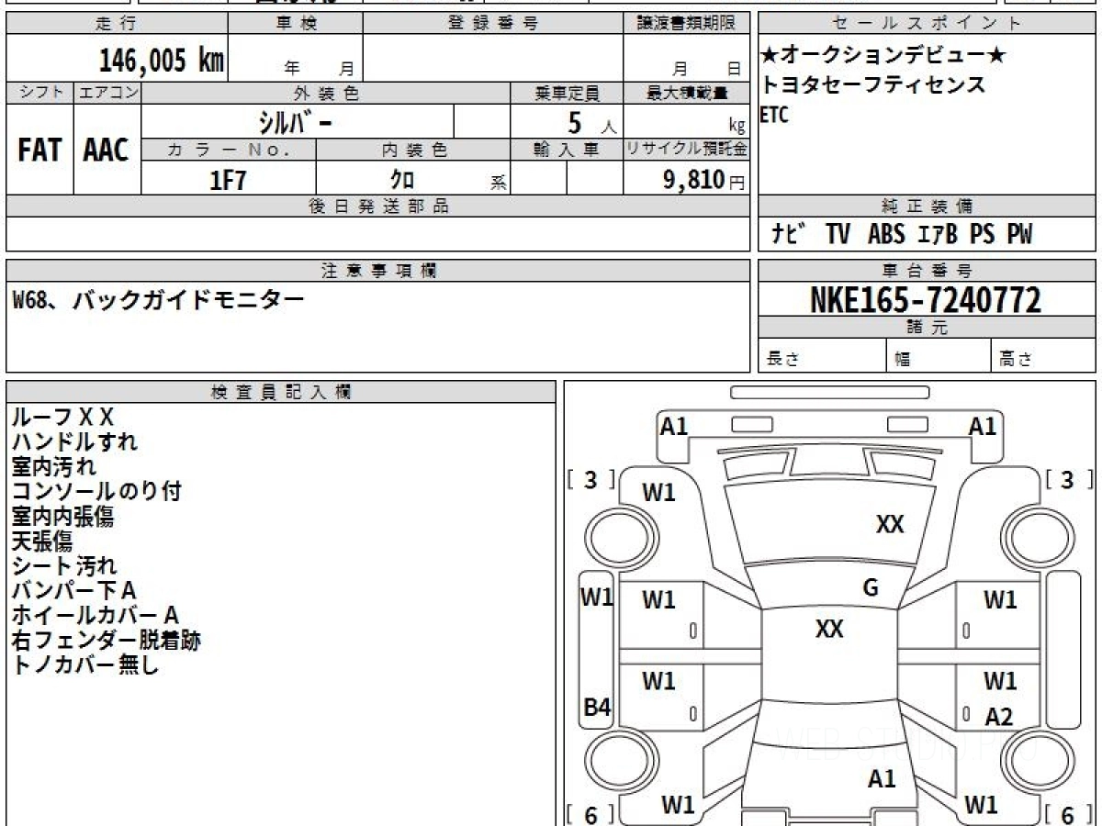Click the ルーフXX inspector note
Viewport: 1102px width, 826px height.
click(x=62, y=418)
